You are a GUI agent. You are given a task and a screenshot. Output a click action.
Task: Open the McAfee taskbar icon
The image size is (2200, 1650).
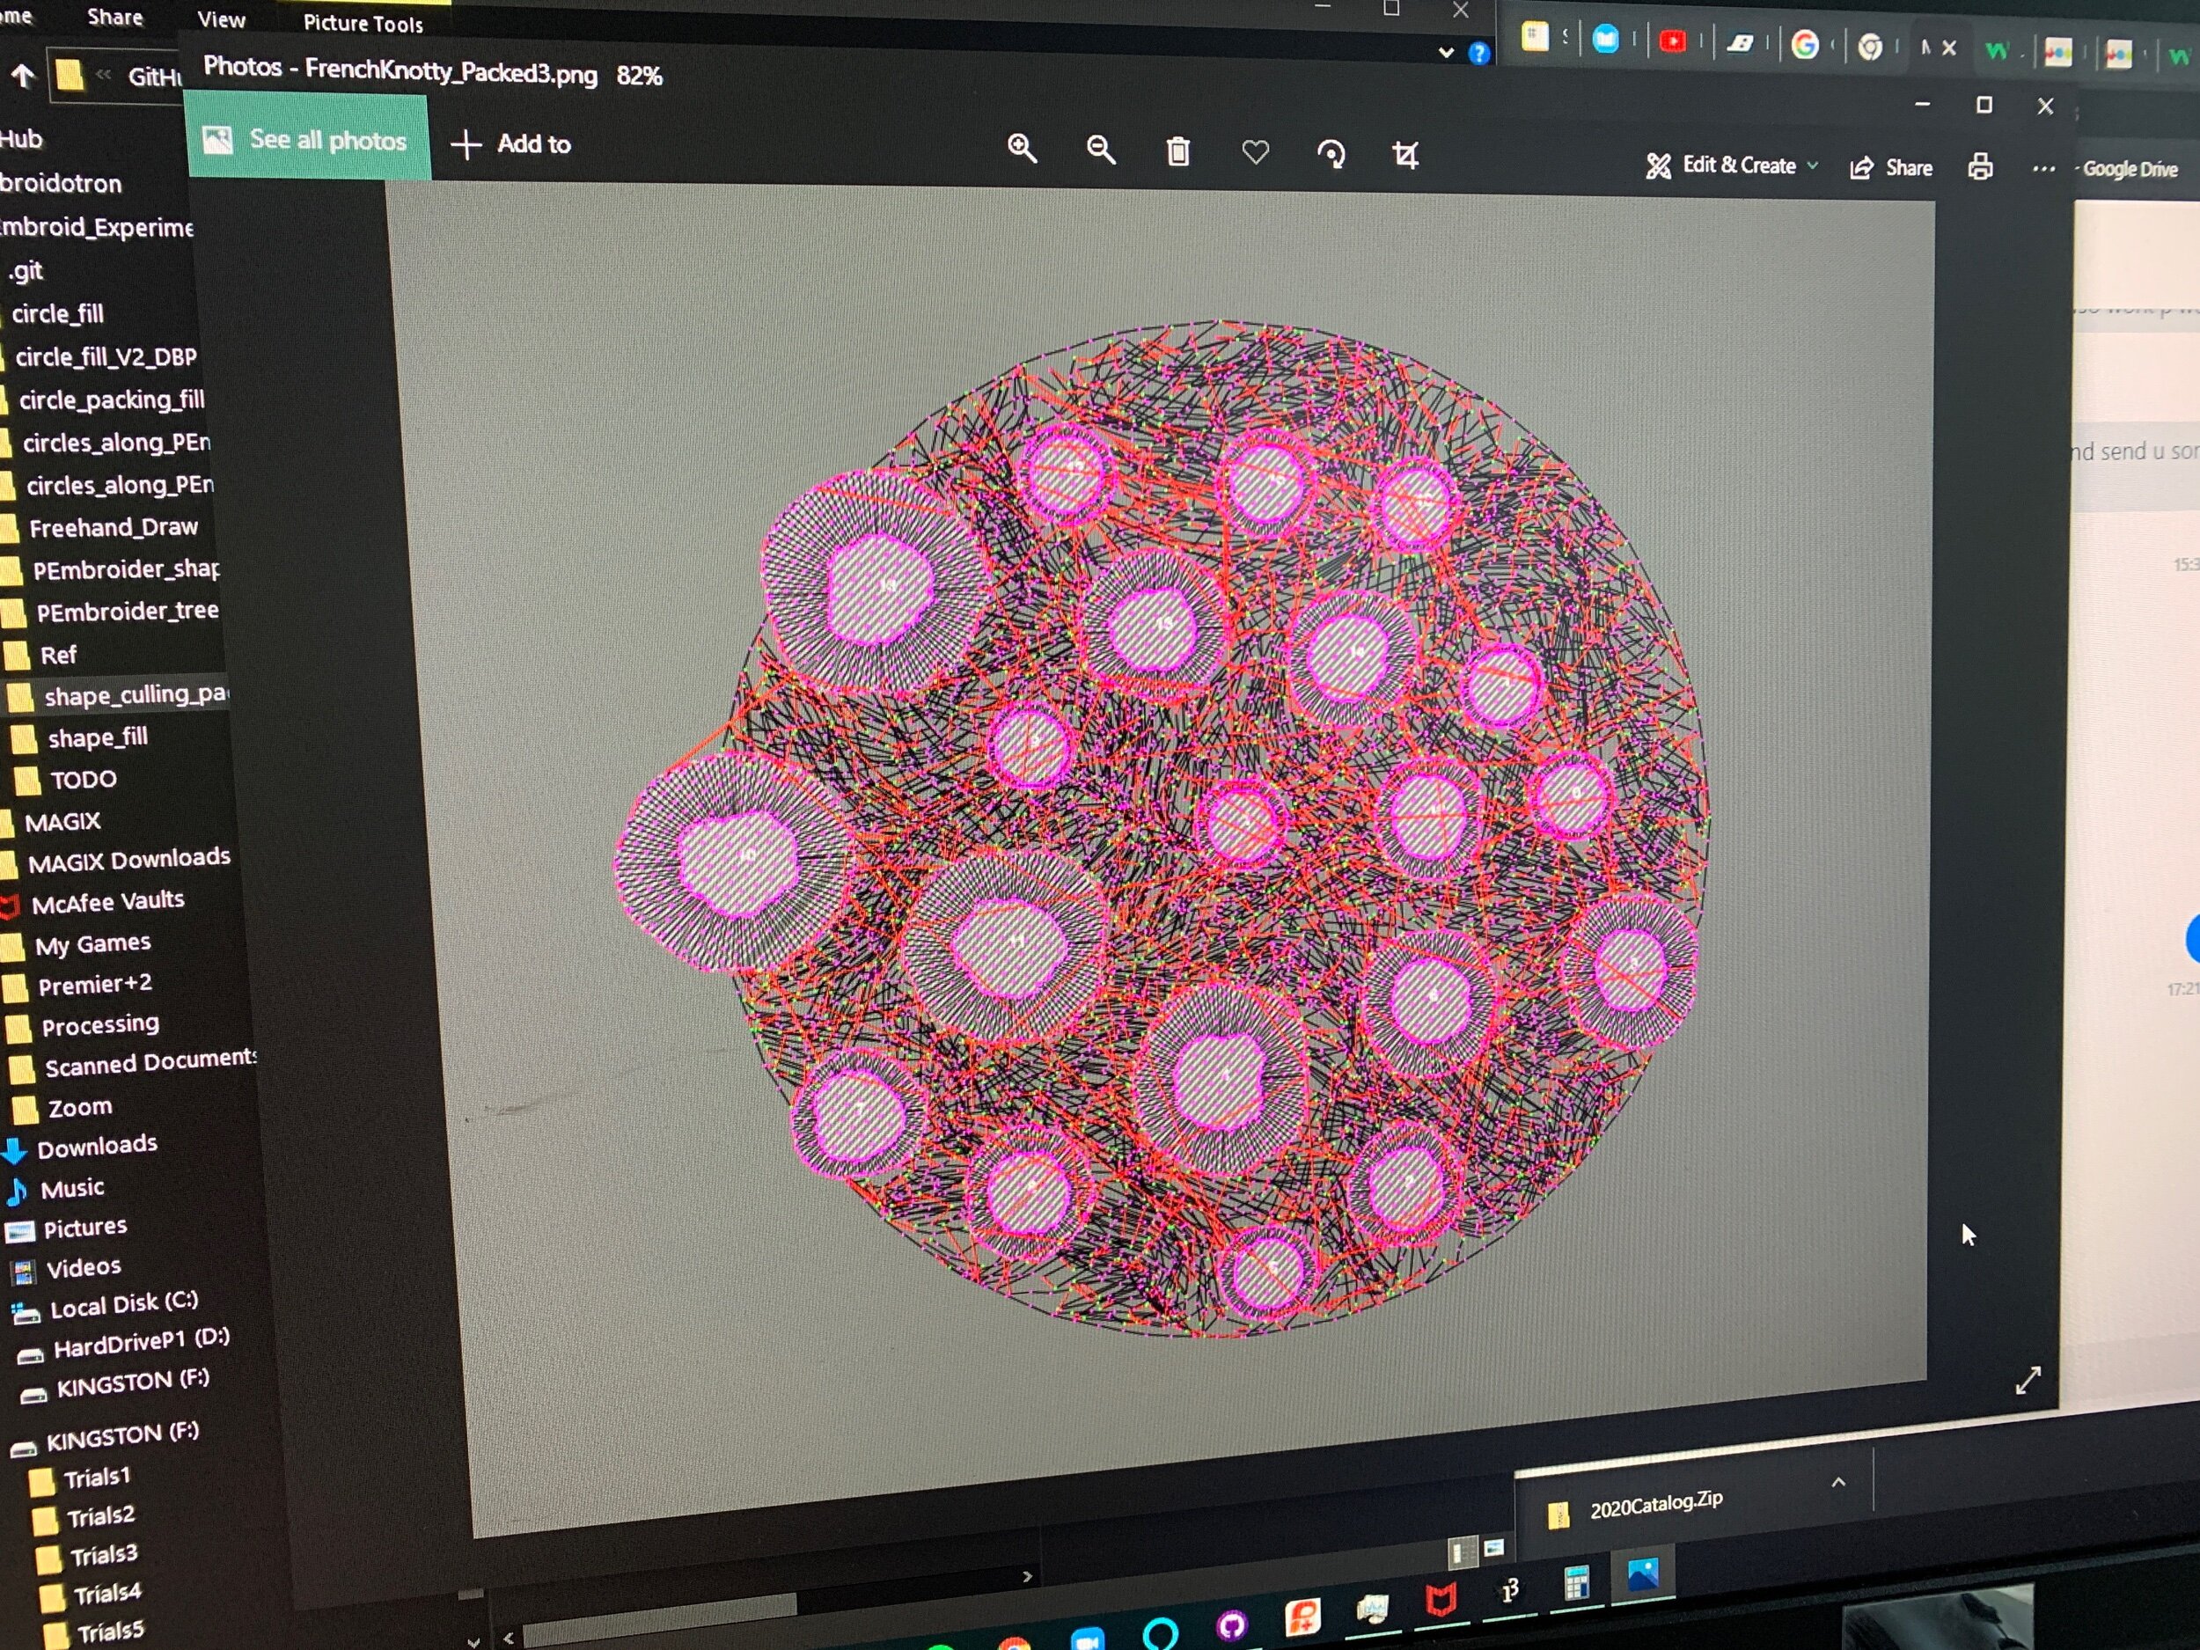click(x=1441, y=1600)
